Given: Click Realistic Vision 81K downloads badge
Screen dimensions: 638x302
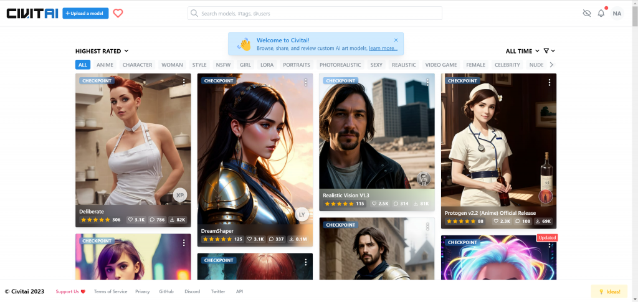Looking at the screenshot, I should [421, 204].
